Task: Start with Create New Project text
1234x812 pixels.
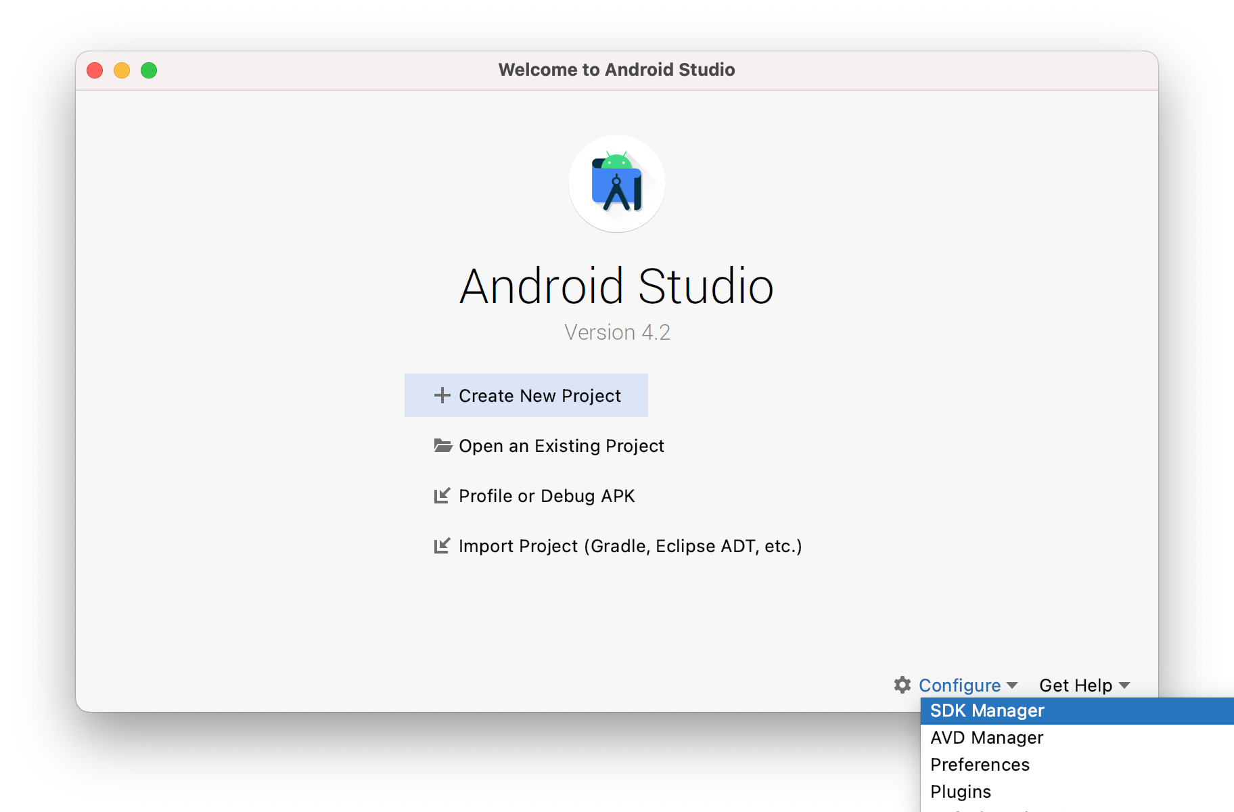Action: point(539,396)
